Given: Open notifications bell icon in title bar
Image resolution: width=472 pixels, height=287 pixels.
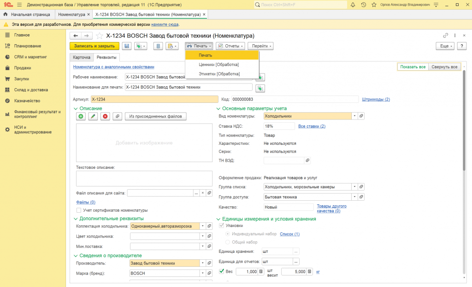Looking at the screenshot, I should pos(353,5).
